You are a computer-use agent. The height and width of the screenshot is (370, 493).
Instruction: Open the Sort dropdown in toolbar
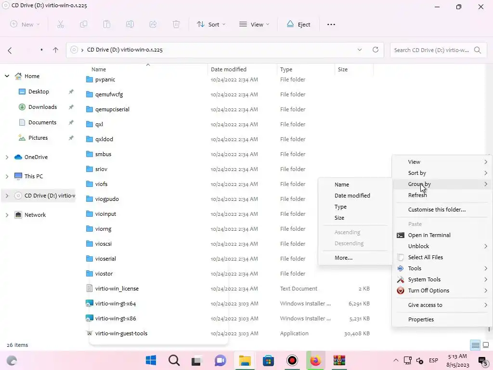tap(211, 24)
